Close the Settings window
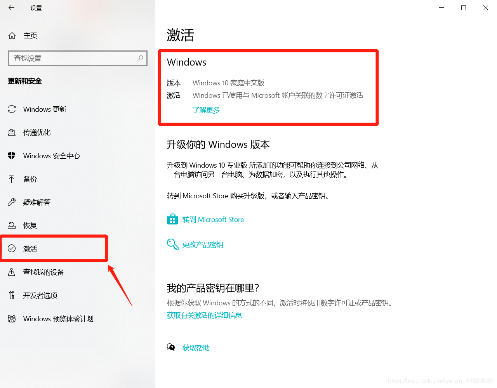 click(486, 8)
